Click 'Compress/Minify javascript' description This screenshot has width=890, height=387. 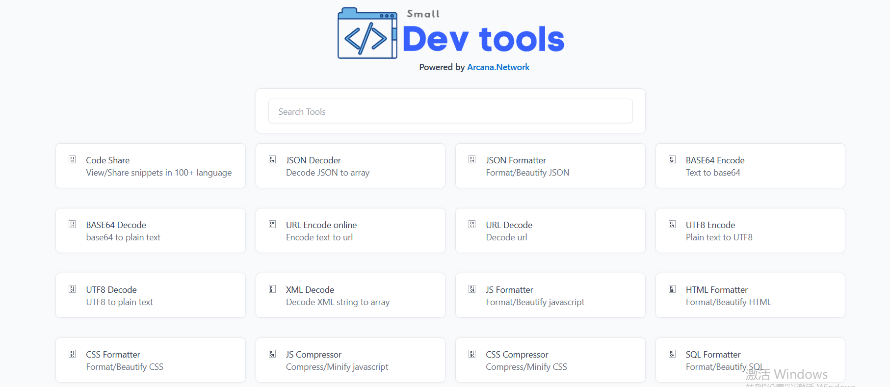[x=337, y=367]
